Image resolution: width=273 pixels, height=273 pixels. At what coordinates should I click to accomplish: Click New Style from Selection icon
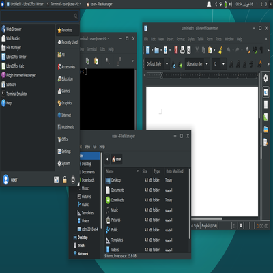coord(181,64)
